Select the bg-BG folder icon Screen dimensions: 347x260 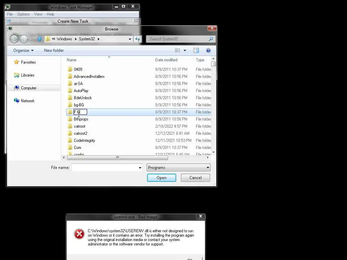click(70, 105)
